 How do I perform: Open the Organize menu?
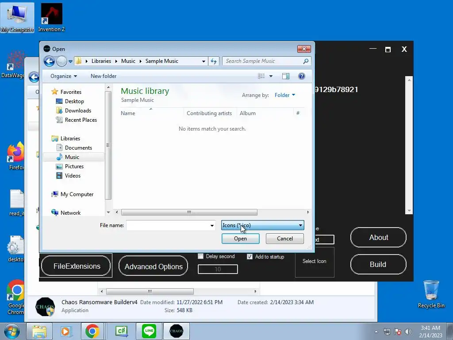click(x=64, y=76)
